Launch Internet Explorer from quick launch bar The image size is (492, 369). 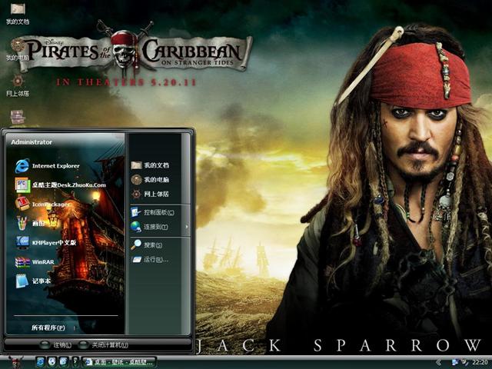[x=40, y=362]
